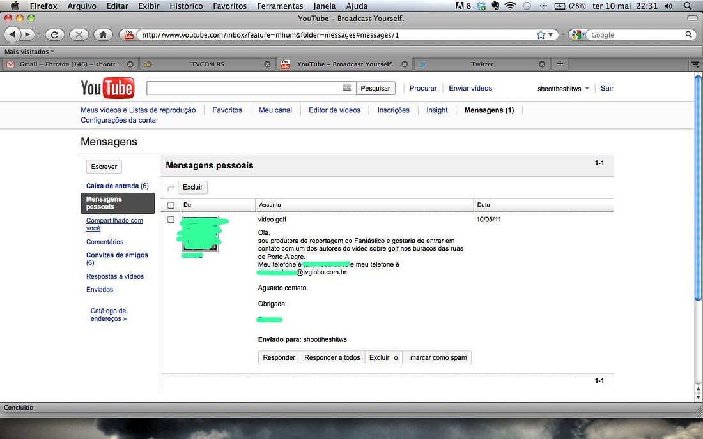Open Enviar vídeos link

click(470, 88)
